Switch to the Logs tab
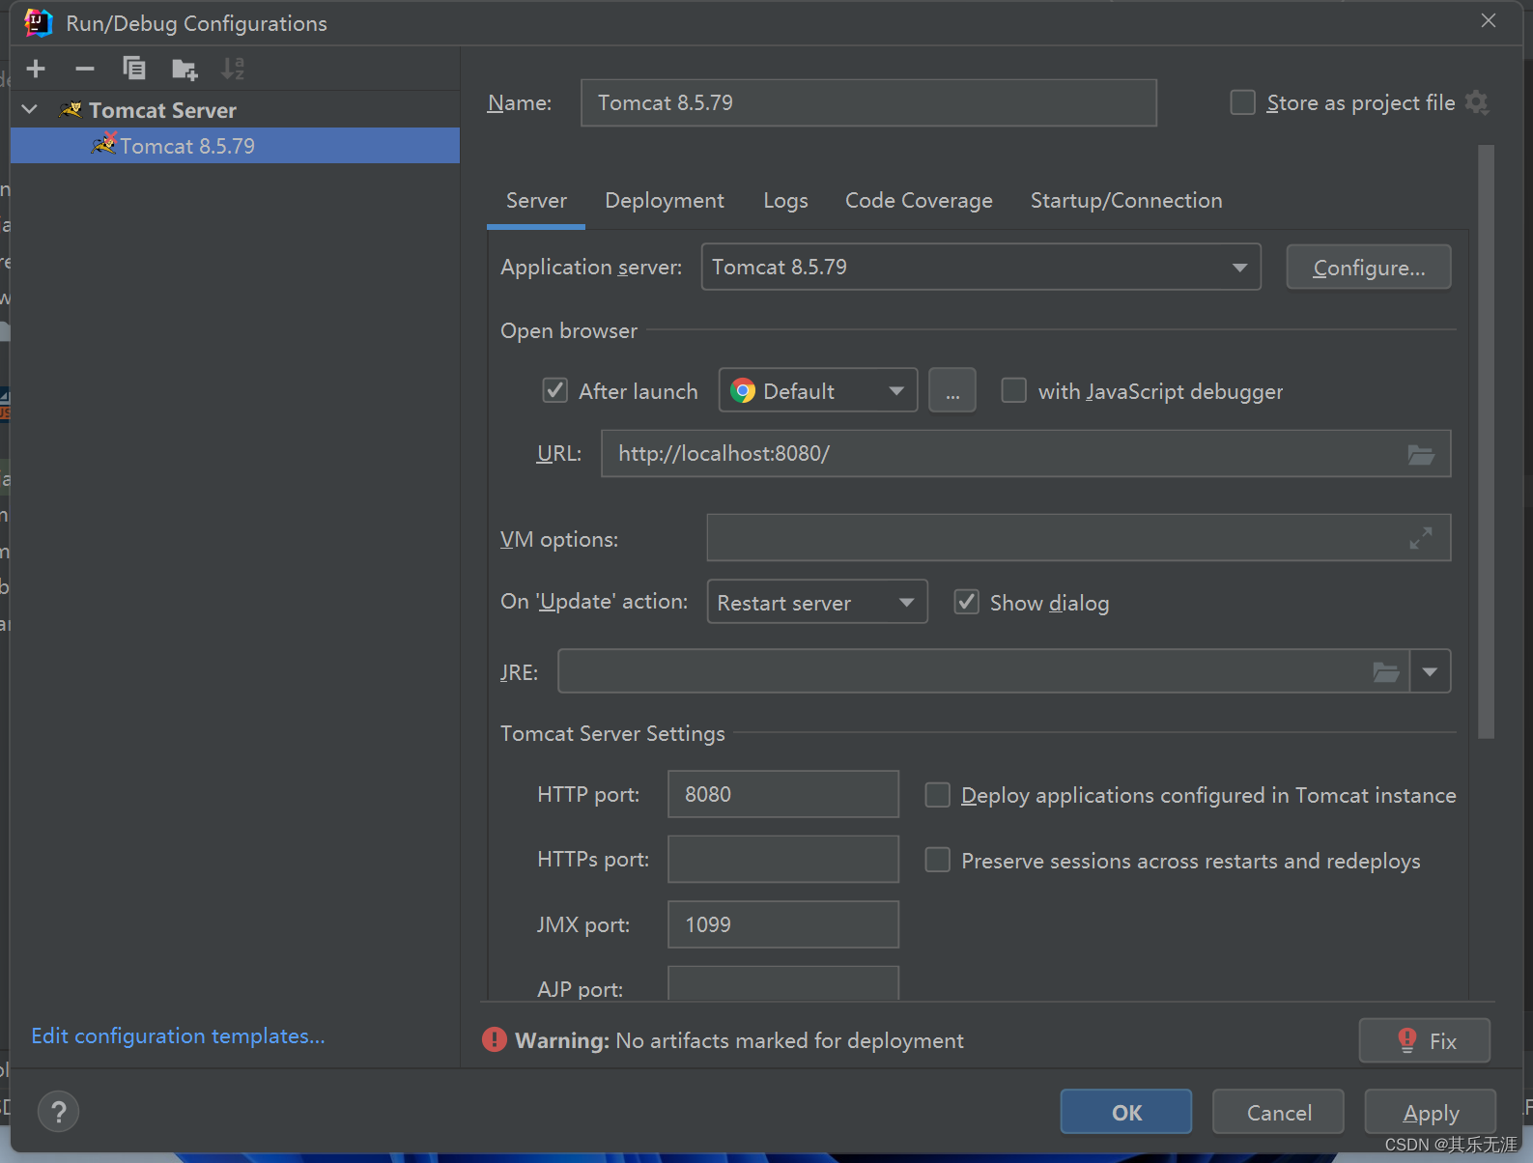 (x=785, y=201)
